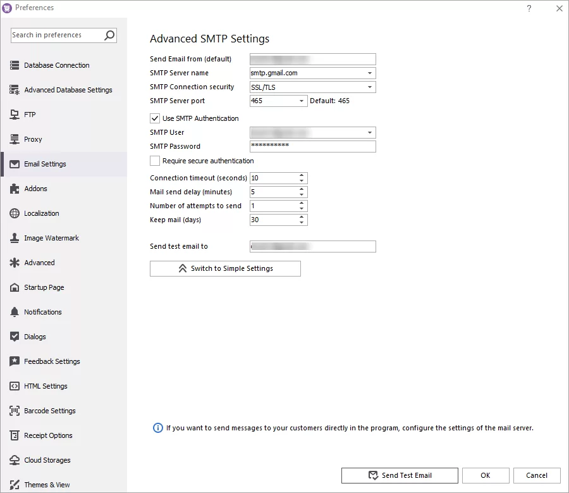Viewport: 569px width, 493px height.
Task: Expand the SMTP User dropdown
Action: click(x=370, y=132)
